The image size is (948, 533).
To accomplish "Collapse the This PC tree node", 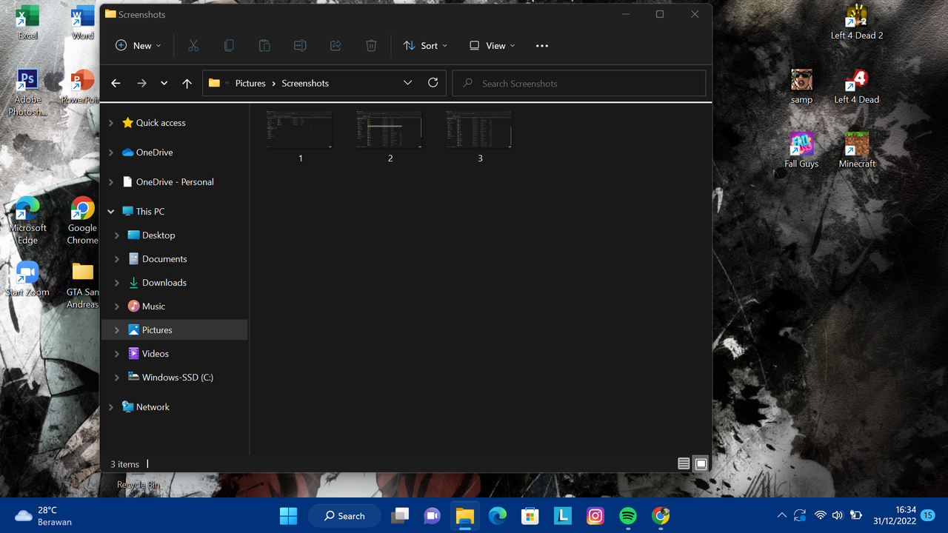I will pos(111,212).
